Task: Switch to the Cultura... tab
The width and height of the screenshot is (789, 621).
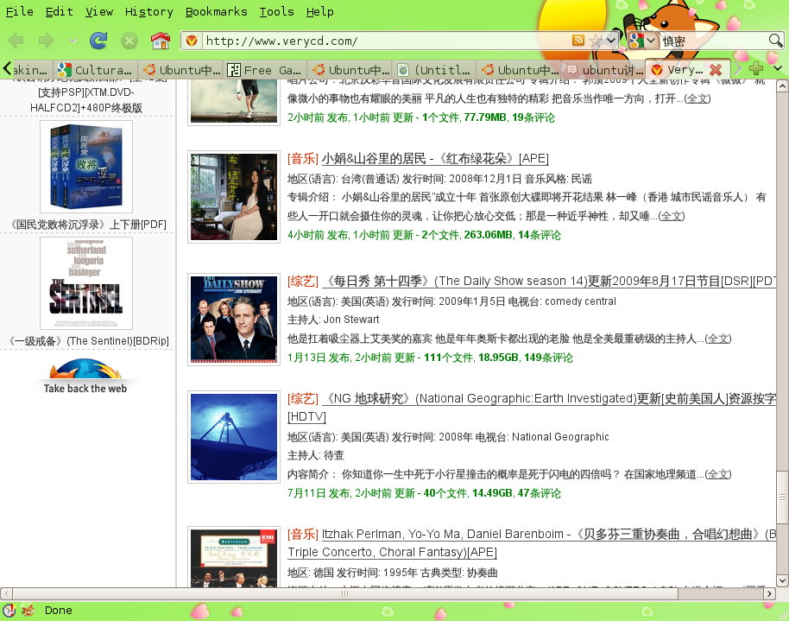Action: [96, 69]
